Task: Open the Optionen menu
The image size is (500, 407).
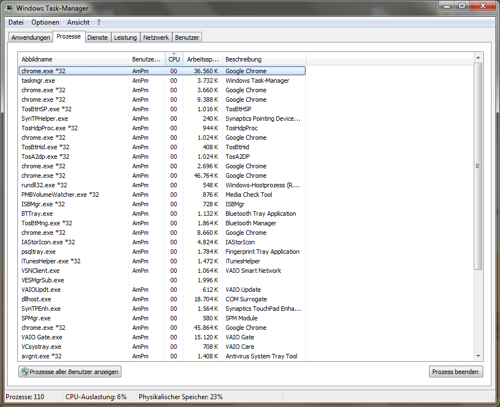Action: 45,22
